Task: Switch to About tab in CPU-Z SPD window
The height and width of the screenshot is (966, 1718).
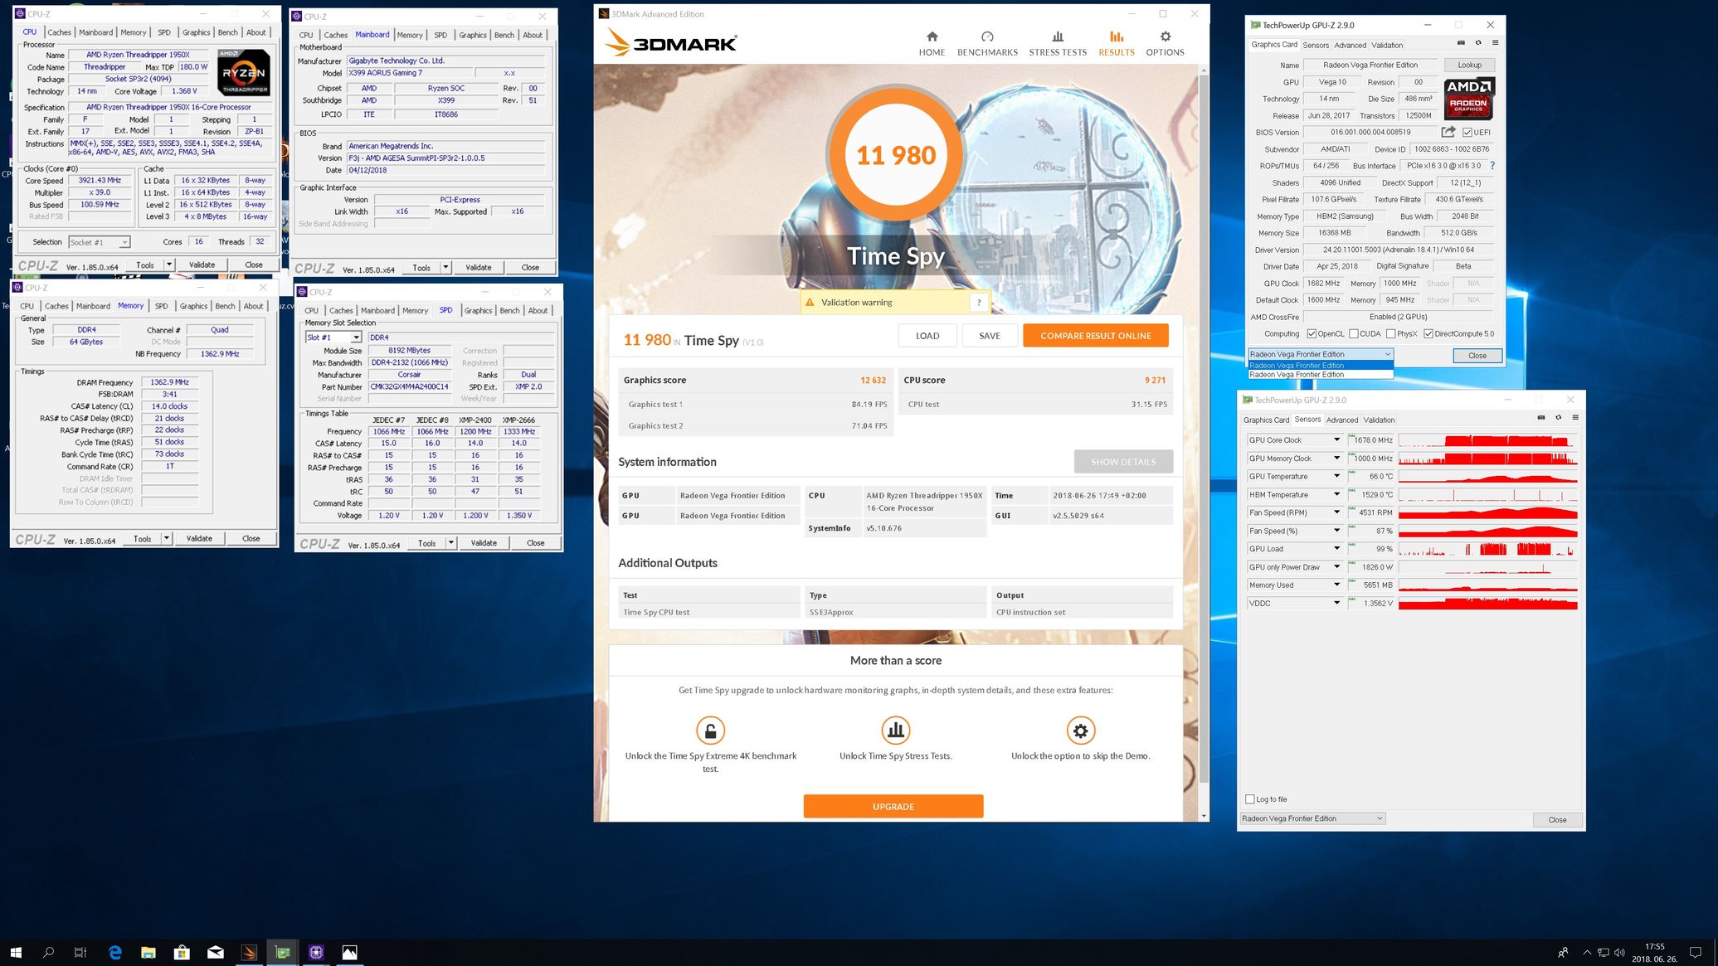Action: coord(538,311)
